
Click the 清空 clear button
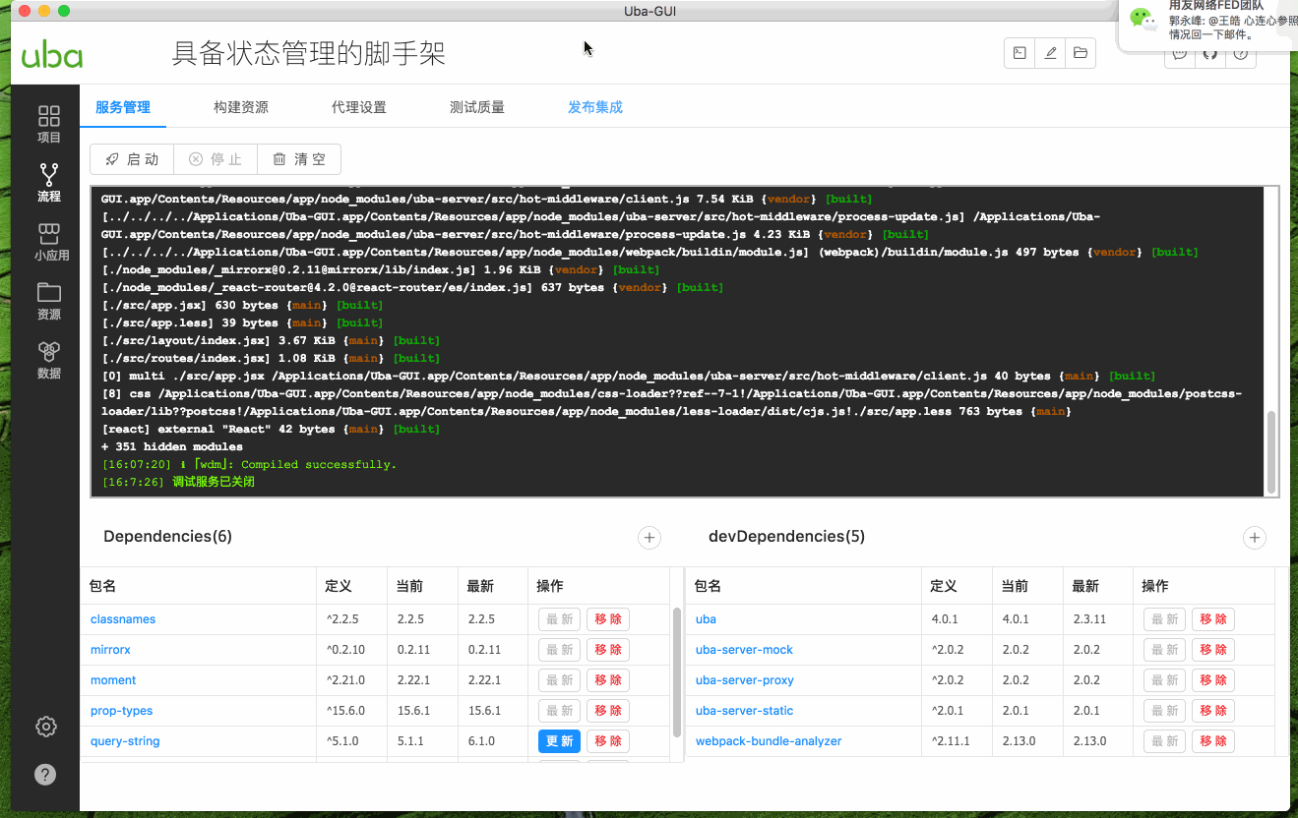point(299,159)
